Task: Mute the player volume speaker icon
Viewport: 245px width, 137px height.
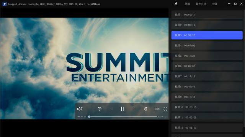Action: tap(80, 109)
